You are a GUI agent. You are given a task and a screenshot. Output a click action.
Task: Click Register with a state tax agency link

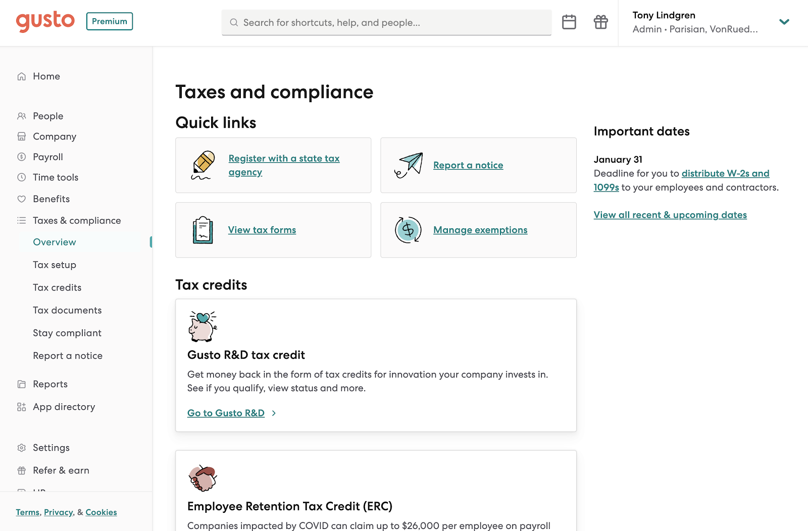coord(284,165)
